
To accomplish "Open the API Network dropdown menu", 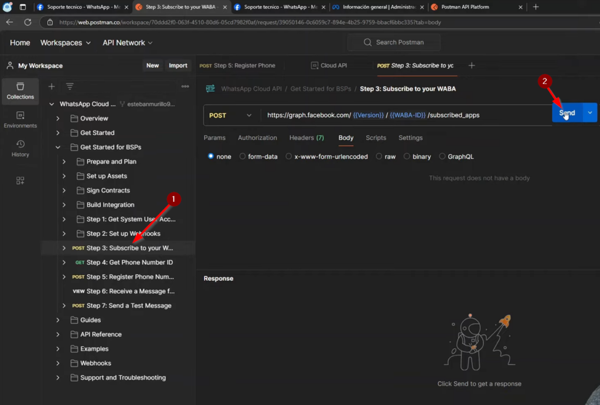I will pyautogui.click(x=127, y=43).
